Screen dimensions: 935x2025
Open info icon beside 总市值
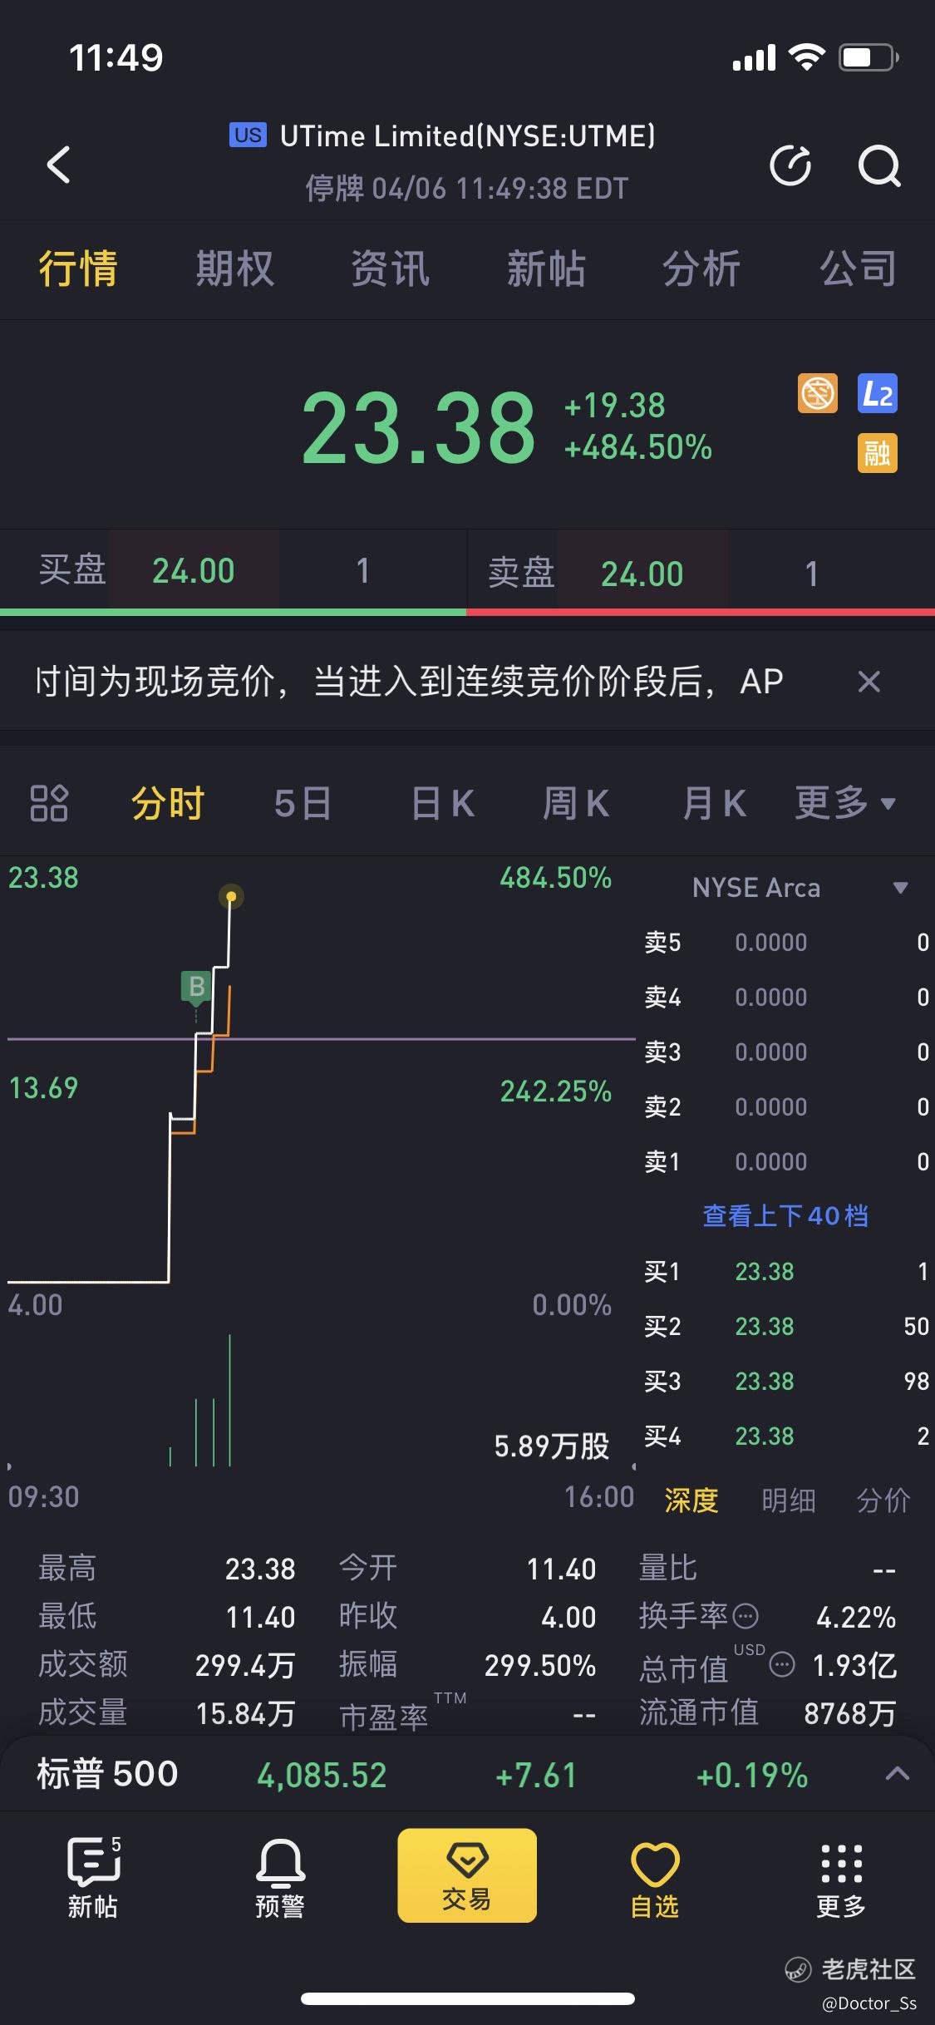782,1665
